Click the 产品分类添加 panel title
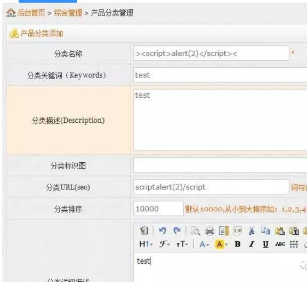Screen dimensions: 307x285 (x=42, y=33)
